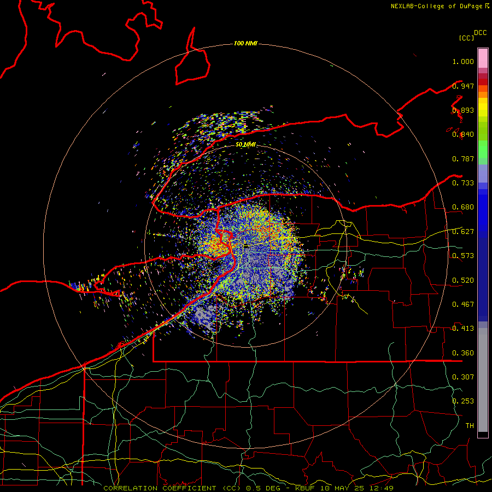Click the KBUF radar site marker at the rings' center
492x492 pixels.
pyautogui.click(x=247, y=247)
